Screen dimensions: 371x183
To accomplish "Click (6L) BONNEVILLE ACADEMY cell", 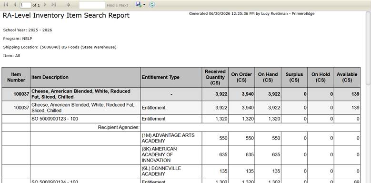I will [171, 171].
